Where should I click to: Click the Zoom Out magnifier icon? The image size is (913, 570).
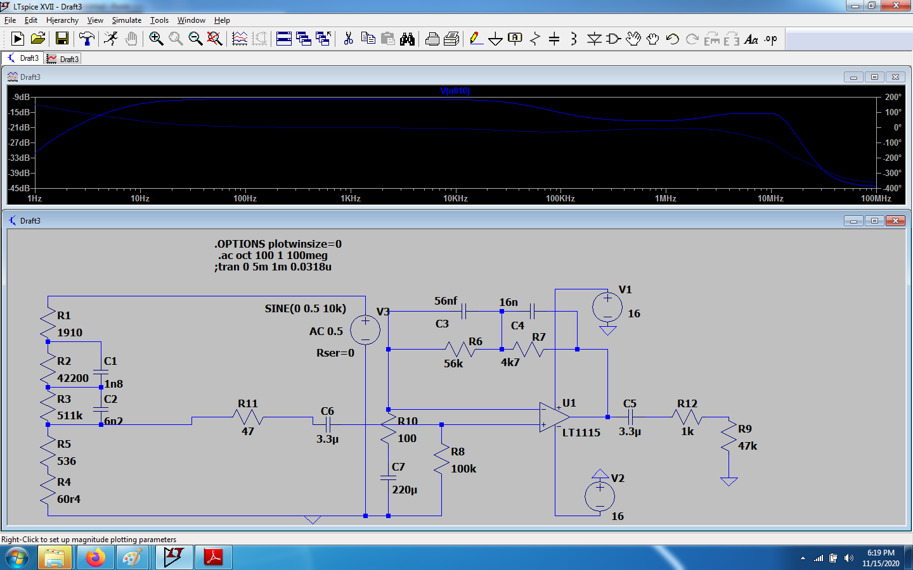[x=195, y=39]
